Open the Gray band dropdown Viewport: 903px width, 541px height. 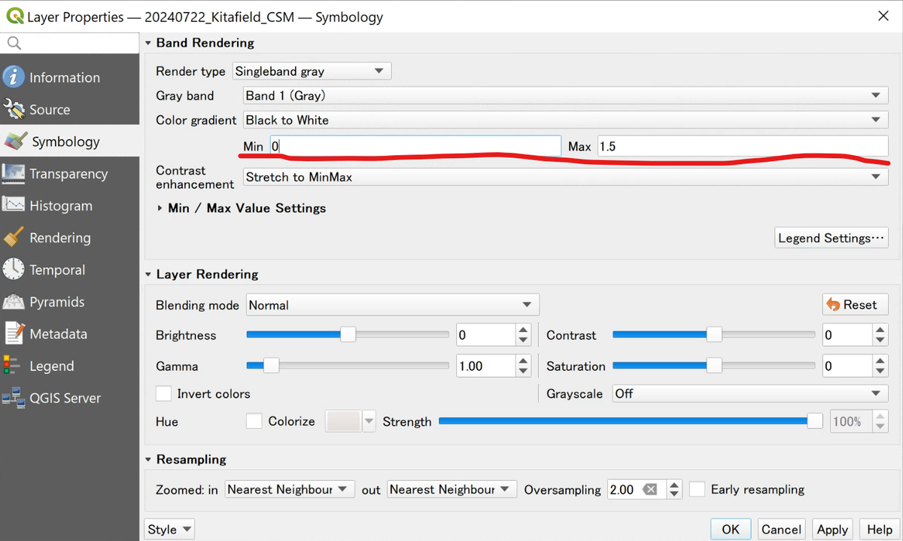coord(565,96)
